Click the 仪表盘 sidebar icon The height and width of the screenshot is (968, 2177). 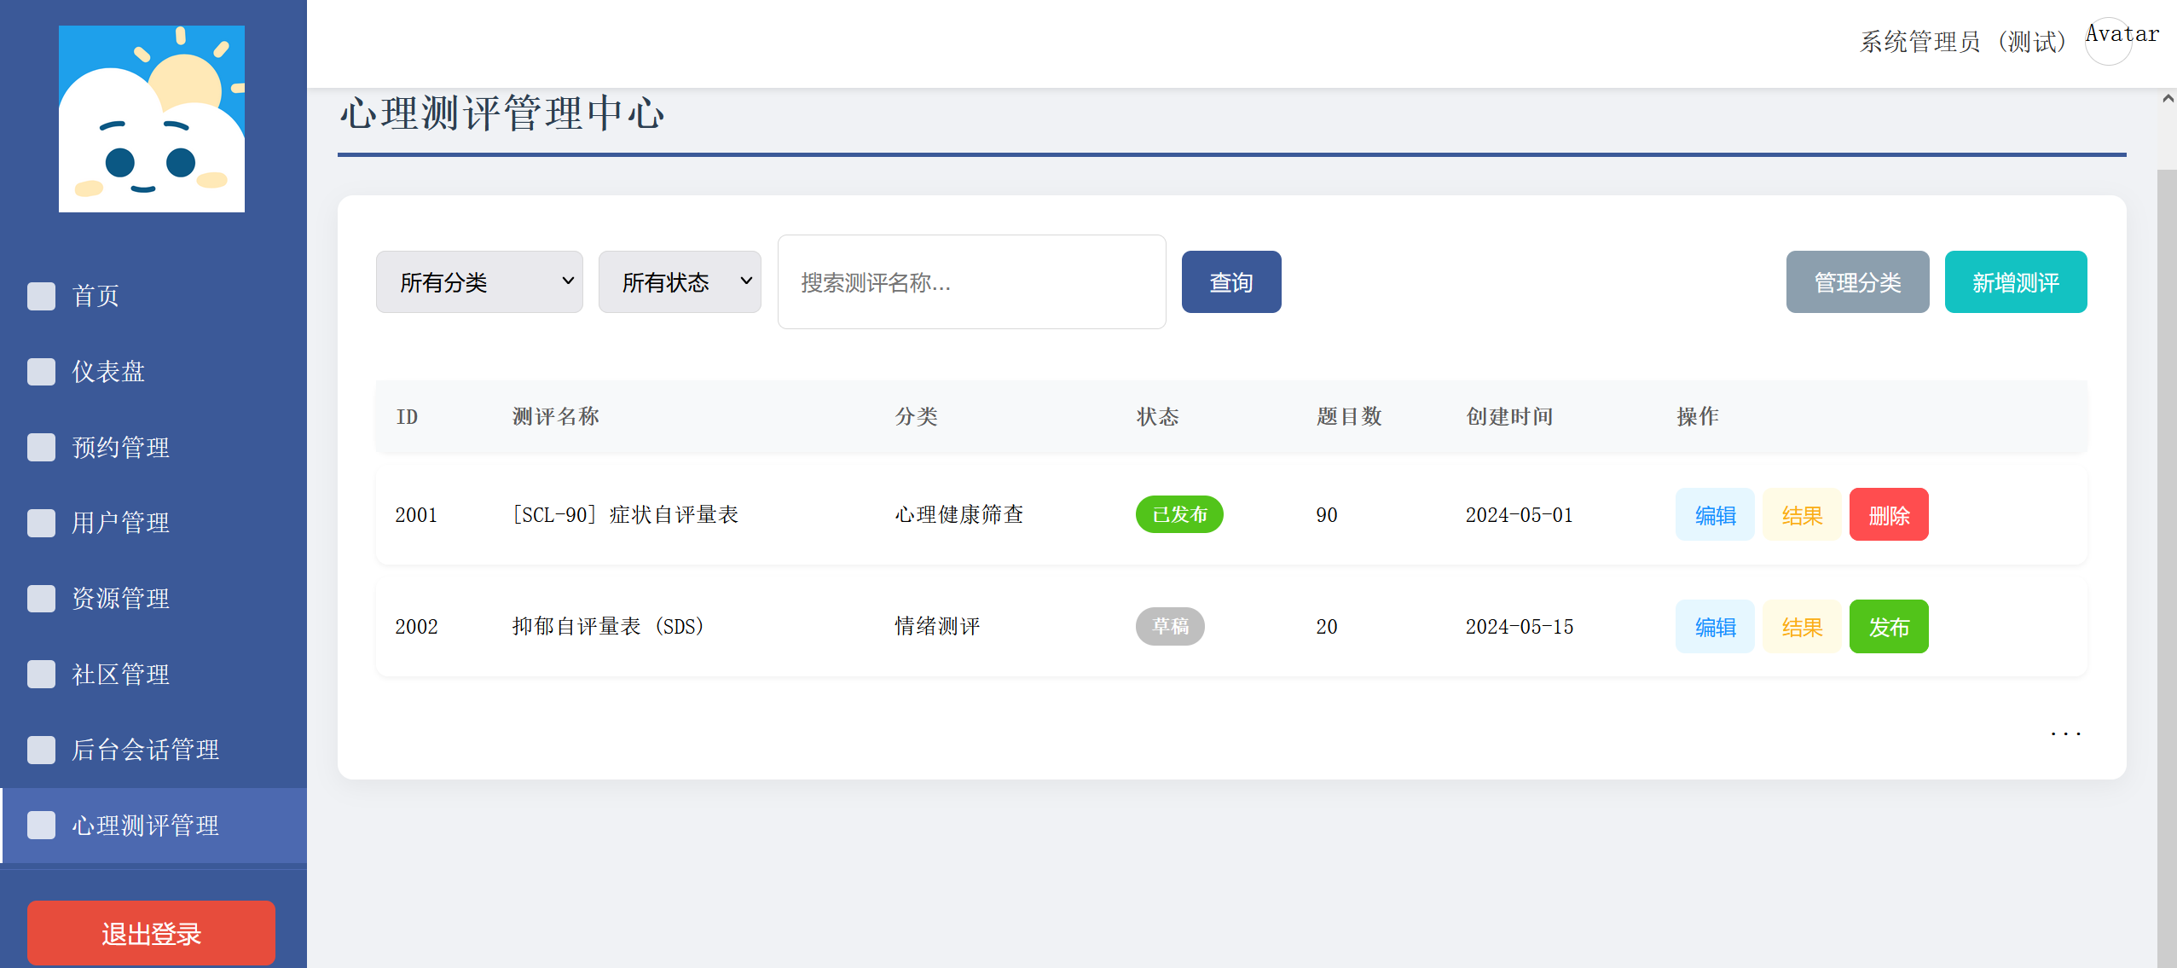pyautogui.click(x=41, y=372)
